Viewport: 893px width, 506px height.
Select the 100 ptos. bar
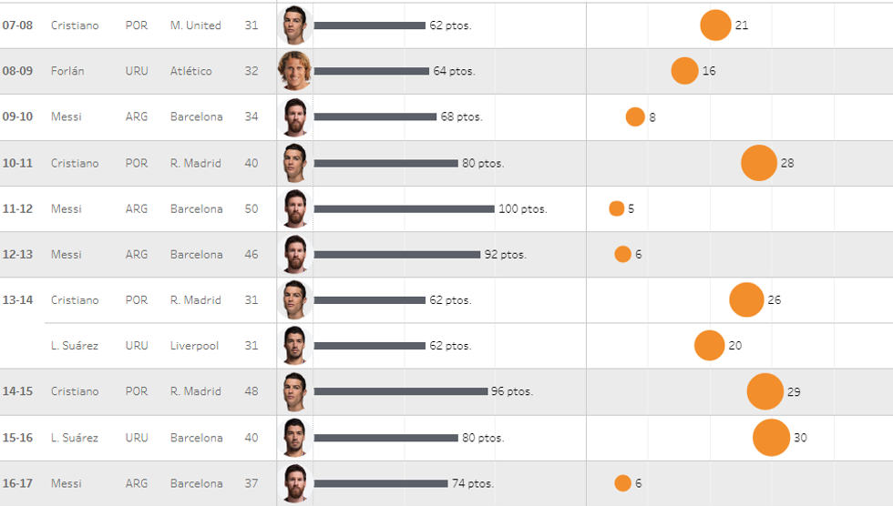[404, 209]
